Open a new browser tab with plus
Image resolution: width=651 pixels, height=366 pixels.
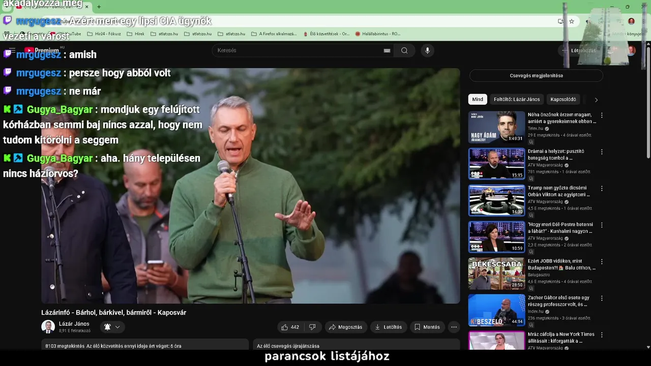click(x=99, y=7)
